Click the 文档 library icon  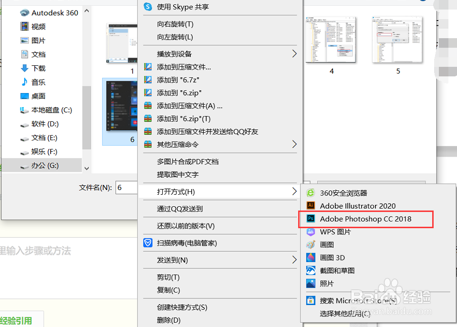tap(24, 54)
